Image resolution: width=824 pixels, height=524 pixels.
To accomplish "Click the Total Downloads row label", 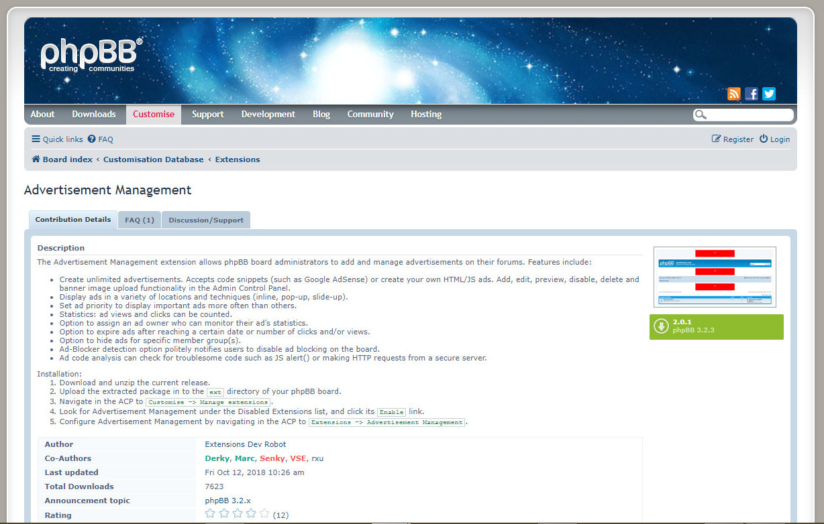I will click(x=79, y=486).
